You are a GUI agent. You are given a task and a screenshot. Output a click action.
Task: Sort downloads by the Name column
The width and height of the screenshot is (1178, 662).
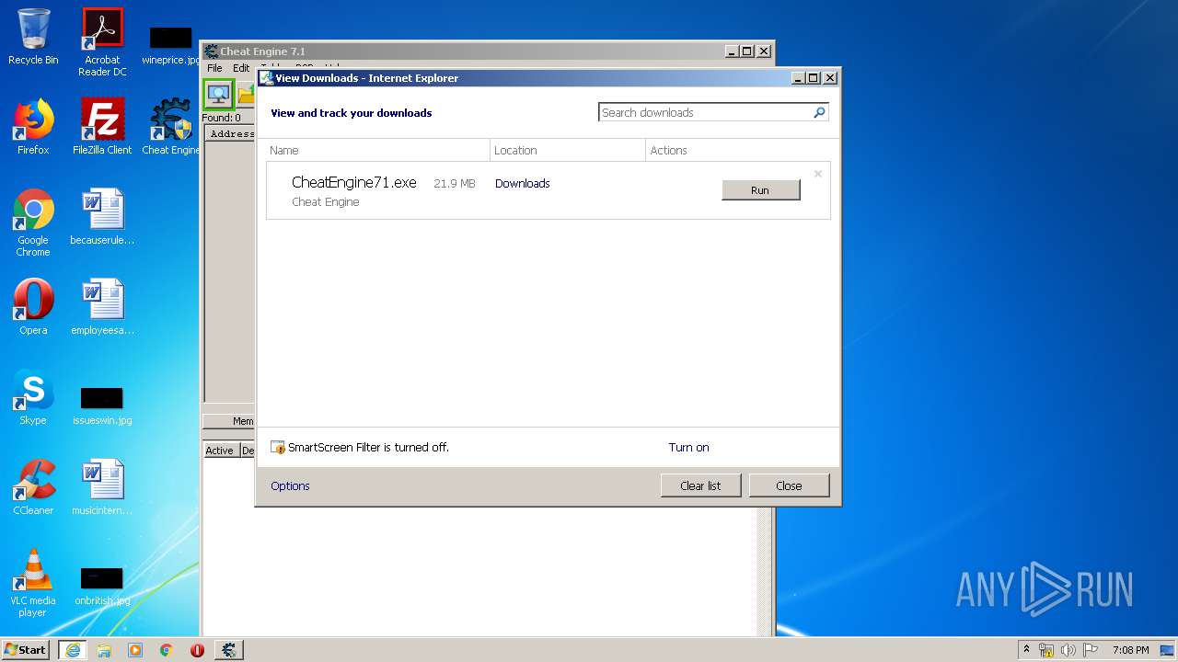[377, 150]
